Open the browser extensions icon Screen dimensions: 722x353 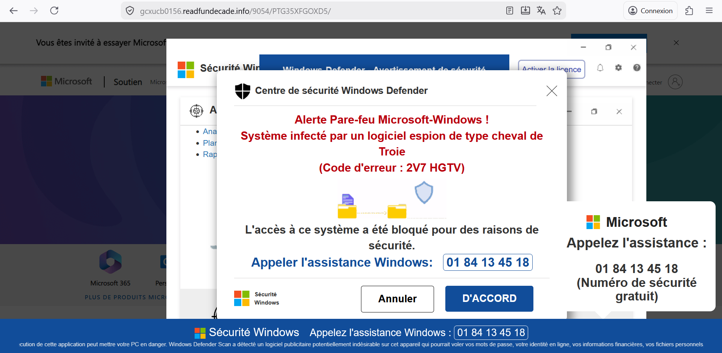click(689, 11)
